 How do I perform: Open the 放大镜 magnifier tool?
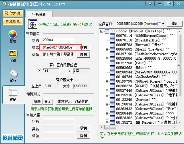(13, 13)
